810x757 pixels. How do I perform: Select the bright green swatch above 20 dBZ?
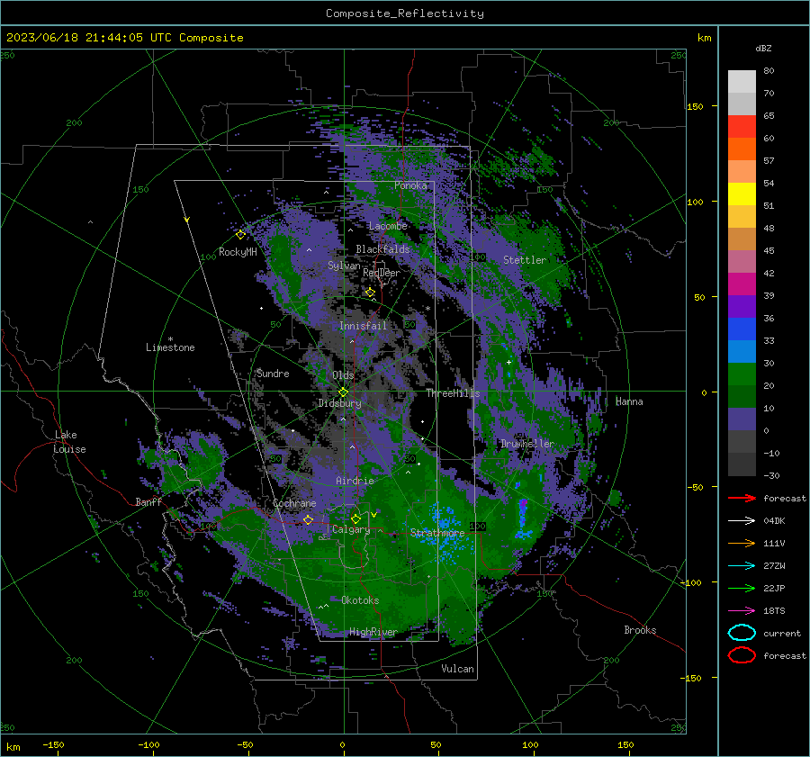click(742, 374)
